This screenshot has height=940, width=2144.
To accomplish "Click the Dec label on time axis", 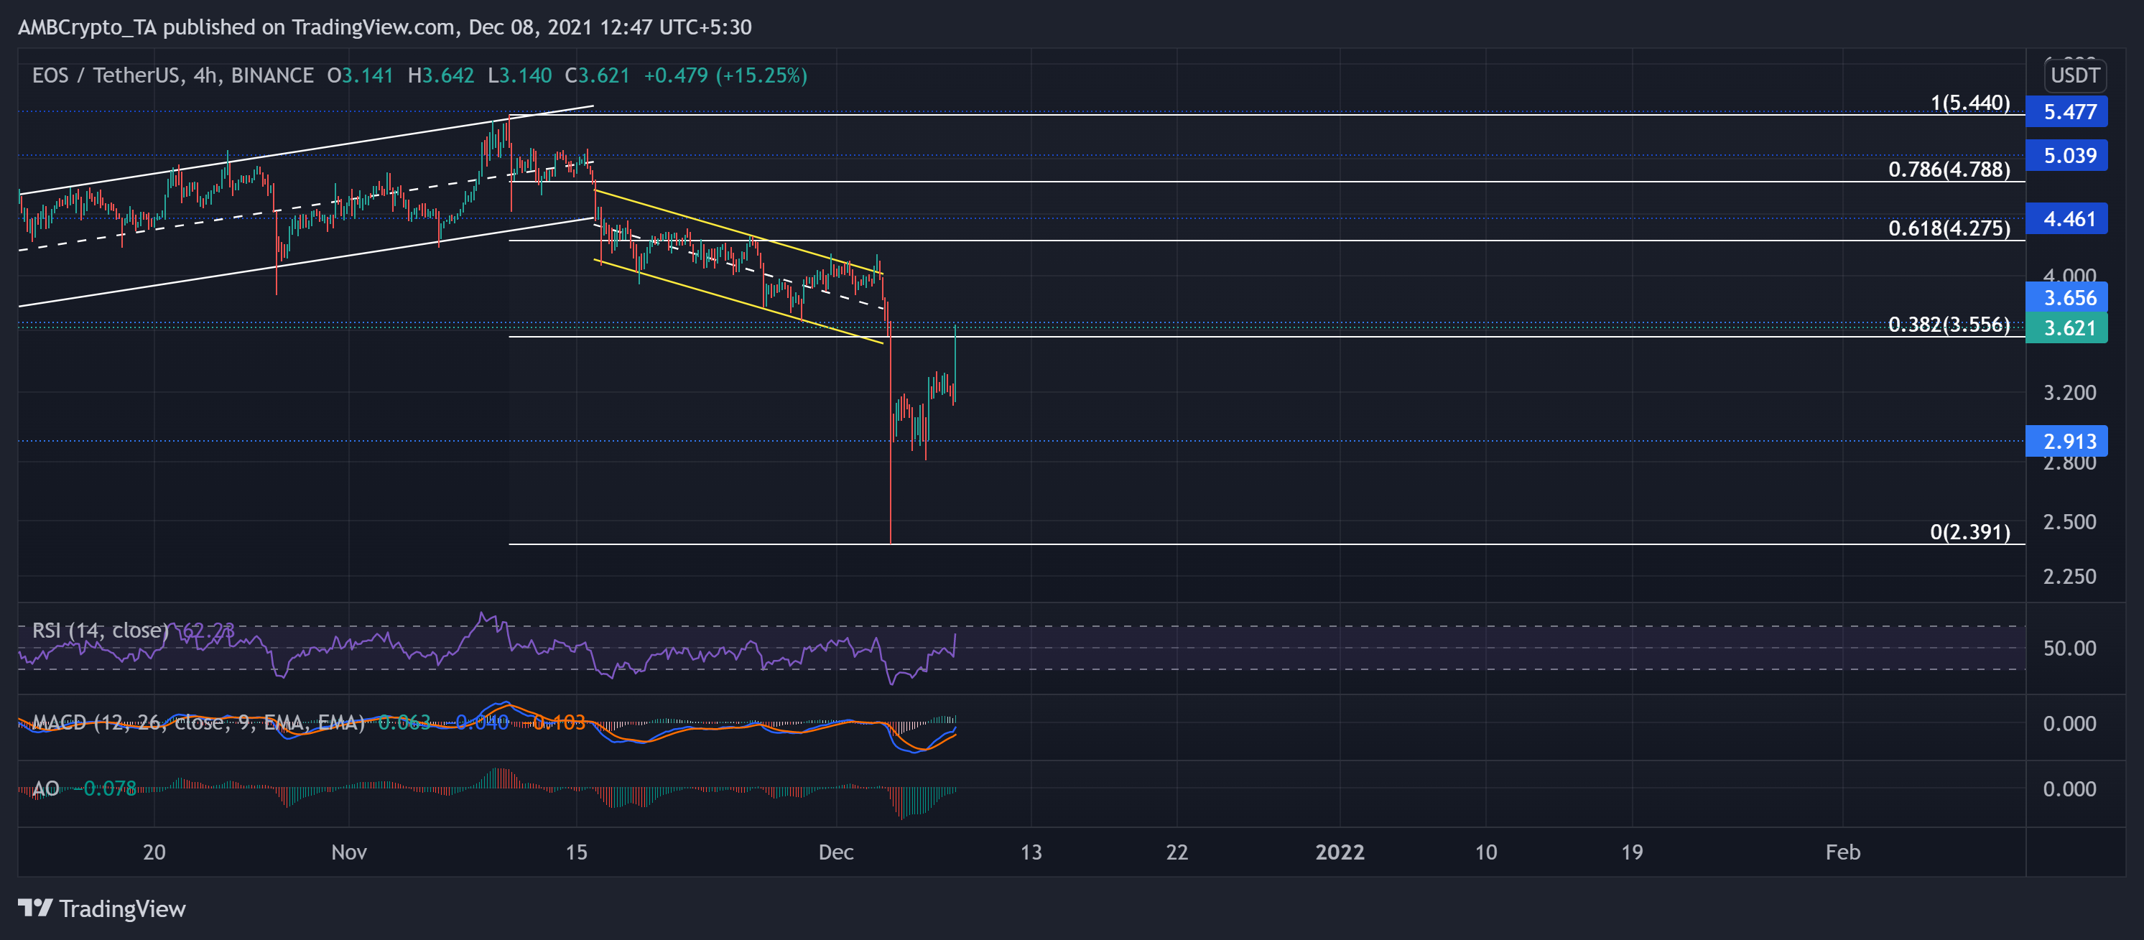I will [837, 852].
